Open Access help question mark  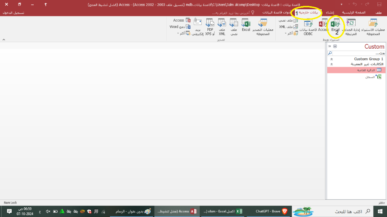46,4
